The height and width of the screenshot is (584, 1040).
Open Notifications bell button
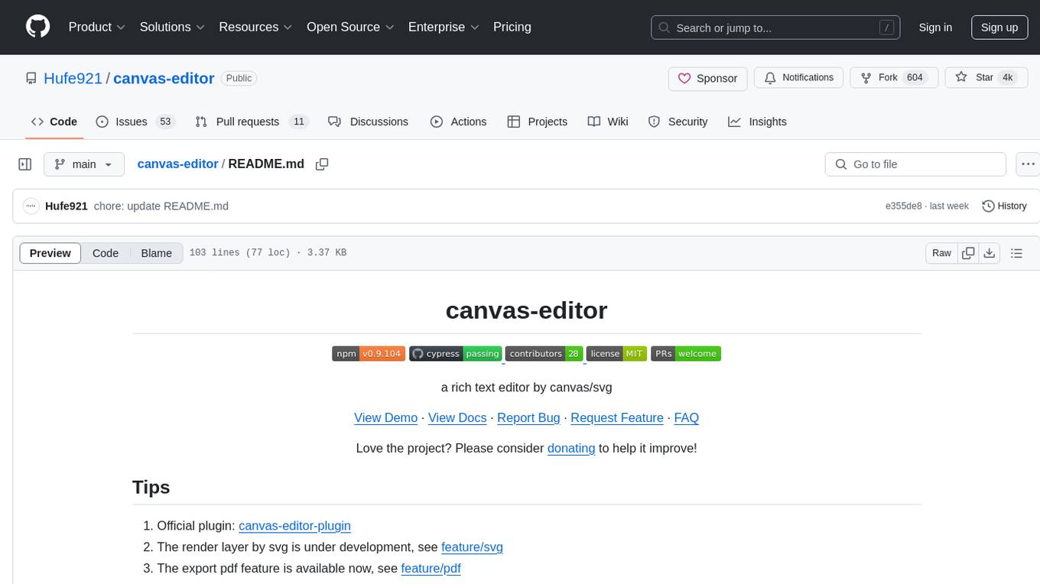[x=799, y=78]
